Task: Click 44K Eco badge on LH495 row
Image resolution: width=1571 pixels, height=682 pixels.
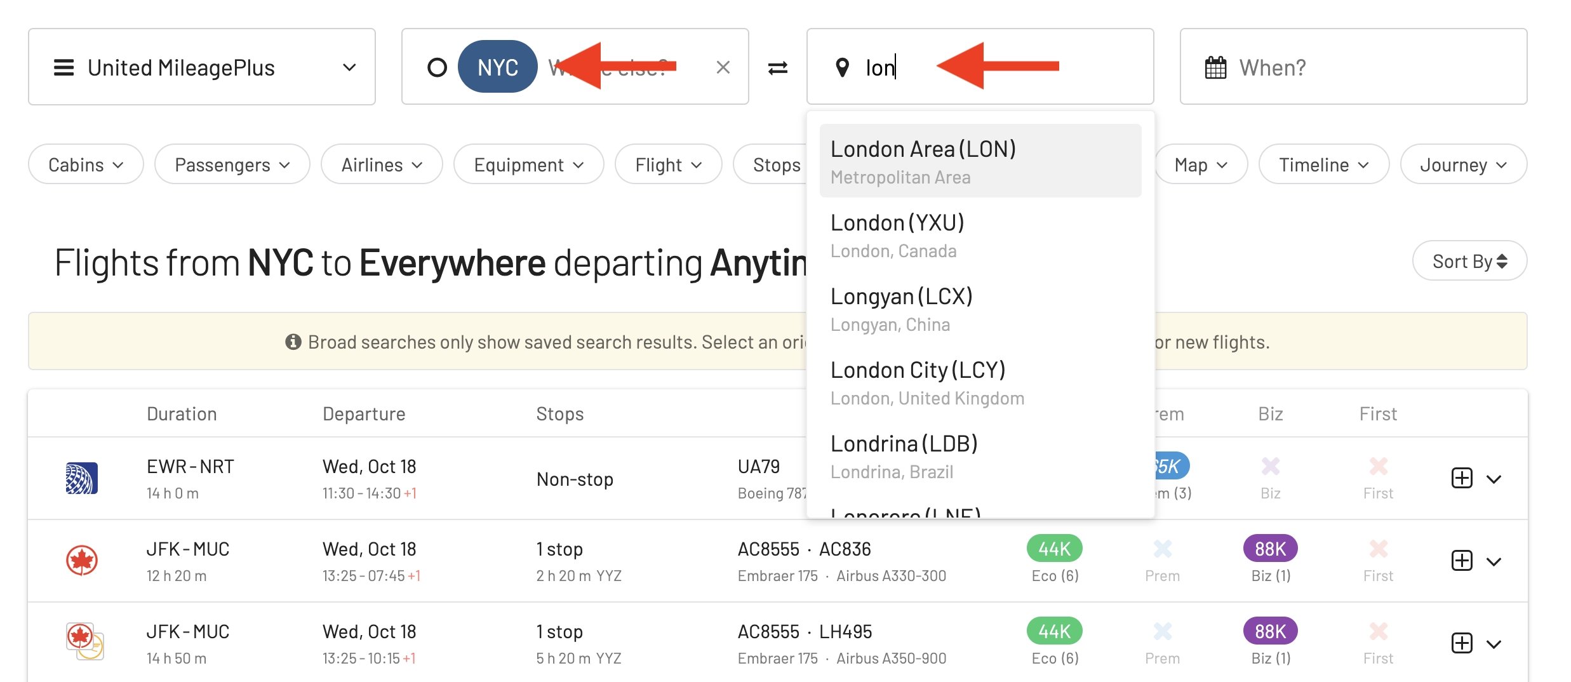Action: tap(1054, 631)
